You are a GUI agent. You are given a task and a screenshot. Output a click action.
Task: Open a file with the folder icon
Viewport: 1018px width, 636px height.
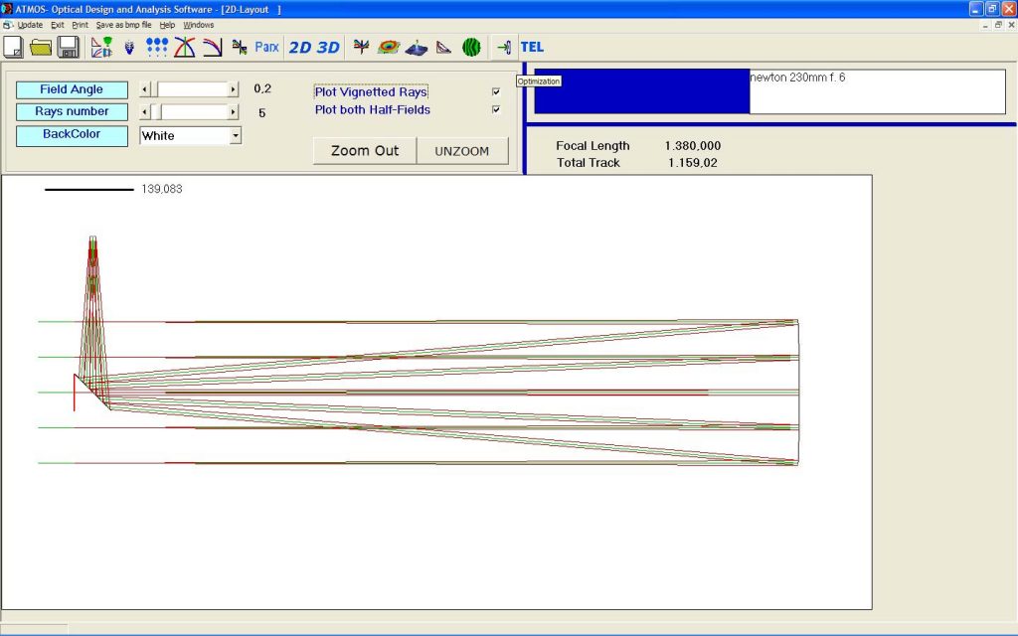click(x=41, y=47)
